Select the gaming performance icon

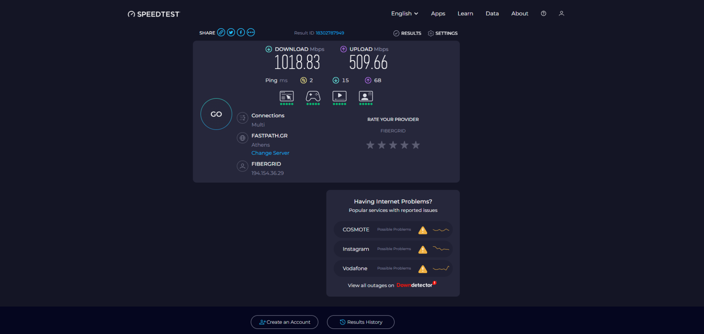coord(313,96)
